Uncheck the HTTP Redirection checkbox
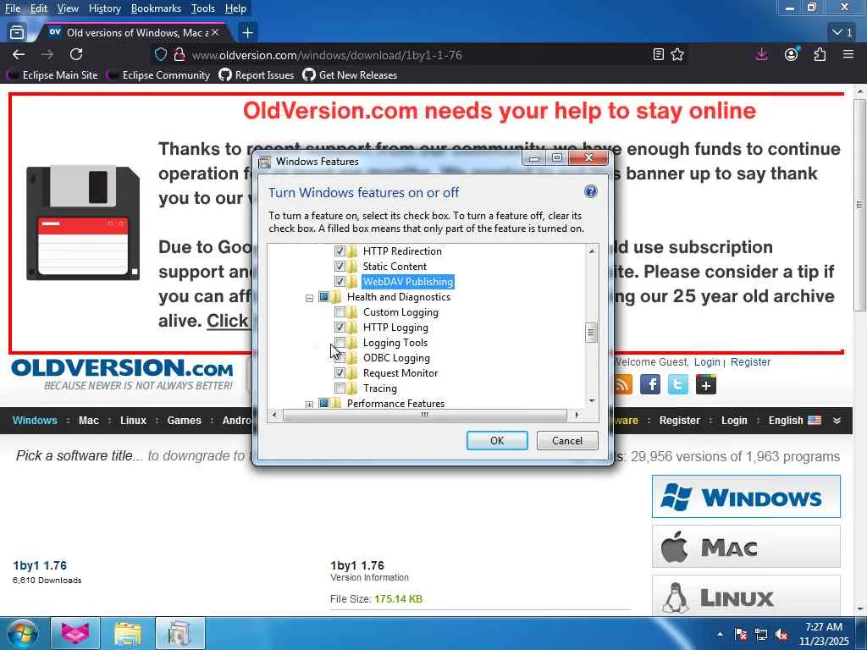867x650 pixels. pyautogui.click(x=340, y=251)
